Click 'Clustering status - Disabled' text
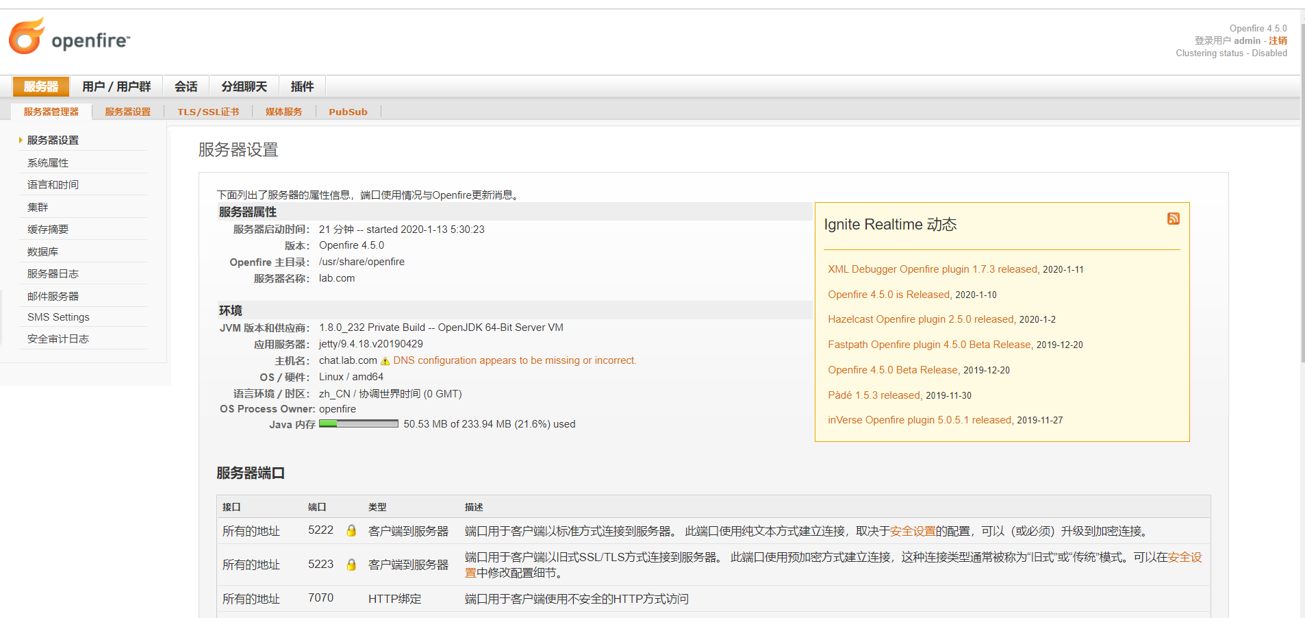 click(x=1231, y=53)
